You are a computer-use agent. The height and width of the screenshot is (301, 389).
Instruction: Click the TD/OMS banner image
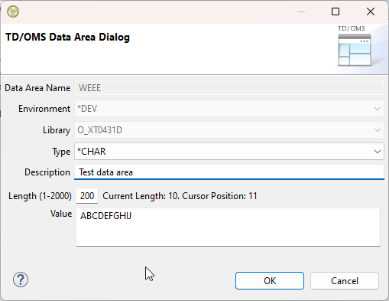coord(355,46)
